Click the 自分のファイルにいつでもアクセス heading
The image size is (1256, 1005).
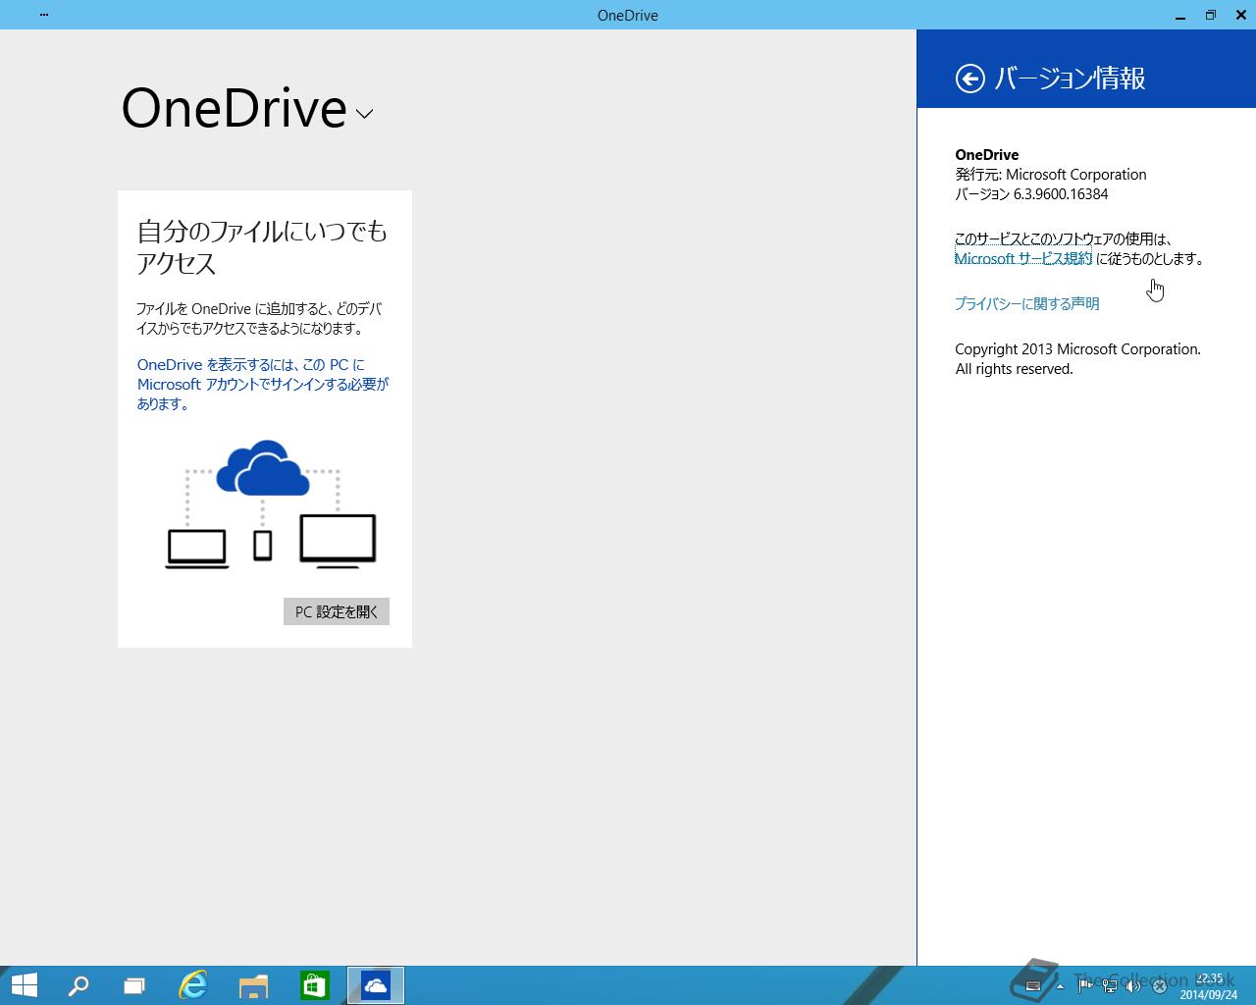pyautogui.click(x=262, y=246)
